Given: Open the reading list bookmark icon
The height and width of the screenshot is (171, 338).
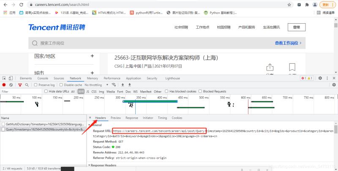Looking at the screenshot, I should [319, 13].
